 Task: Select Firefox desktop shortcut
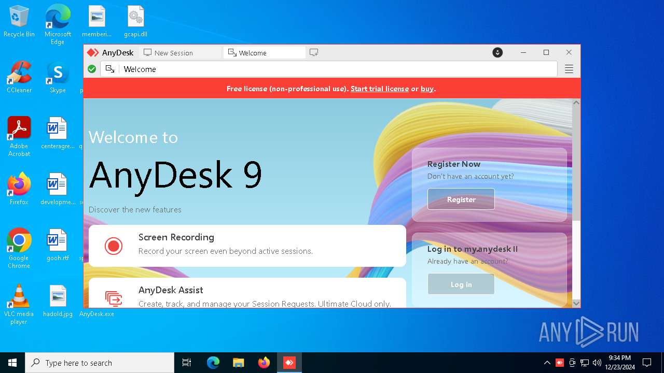pyautogui.click(x=19, y=189)
